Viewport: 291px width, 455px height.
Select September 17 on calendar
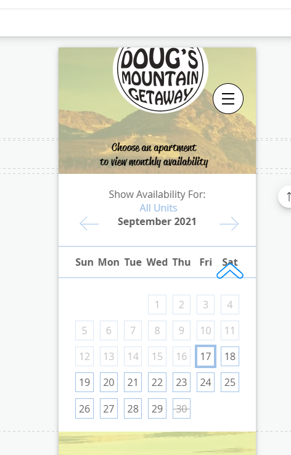point(205,356)
